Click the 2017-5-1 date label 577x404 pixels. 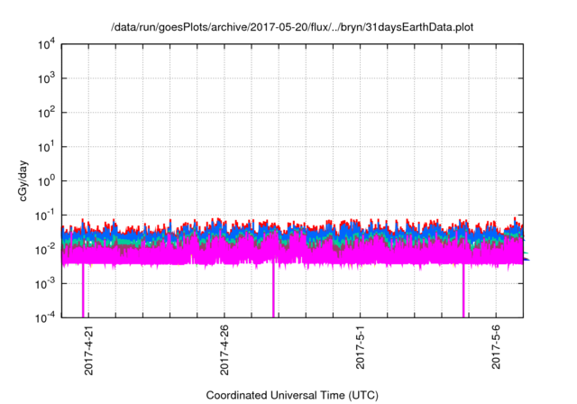point(360,347)
